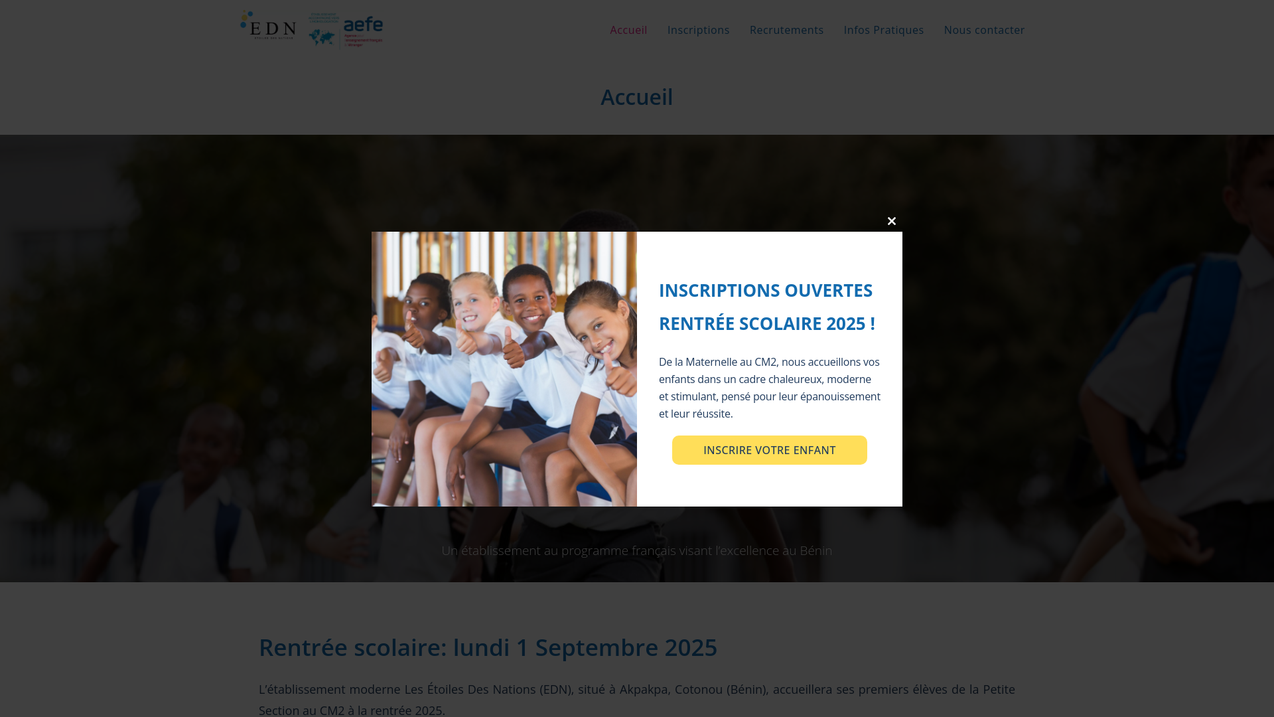Click the aefe agency logo
The image size is (1274, 717).
coord(363,31)
